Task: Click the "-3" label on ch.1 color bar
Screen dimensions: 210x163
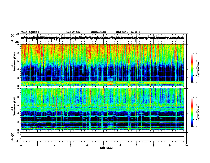Action: tap(195, 54)
